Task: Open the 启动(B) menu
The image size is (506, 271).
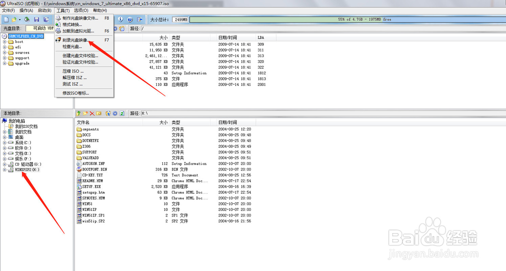Action: point(45,11)
